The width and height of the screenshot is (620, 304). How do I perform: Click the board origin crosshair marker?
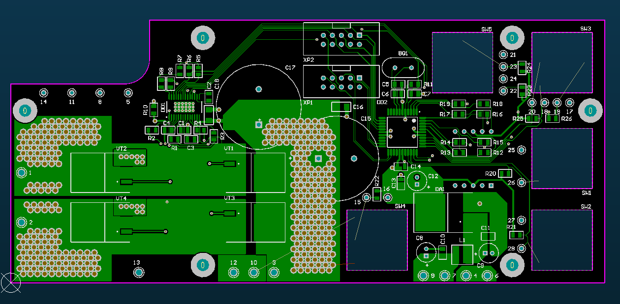tap(10, 282)
